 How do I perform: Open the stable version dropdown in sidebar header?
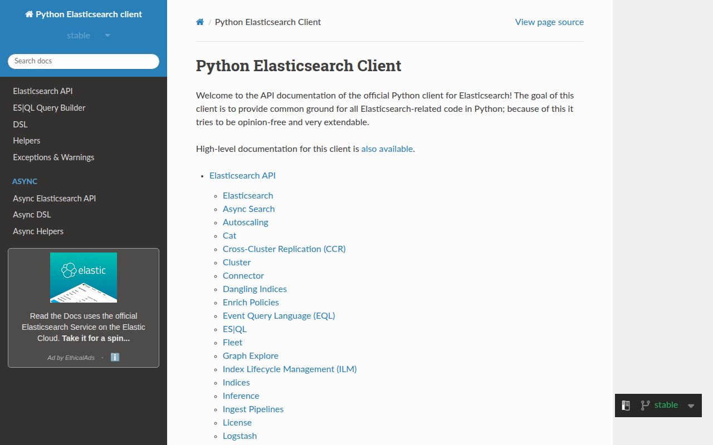(89, 36)
